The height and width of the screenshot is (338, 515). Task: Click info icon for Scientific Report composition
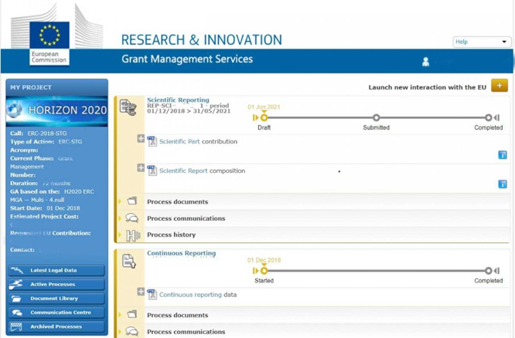pos(502,184)
